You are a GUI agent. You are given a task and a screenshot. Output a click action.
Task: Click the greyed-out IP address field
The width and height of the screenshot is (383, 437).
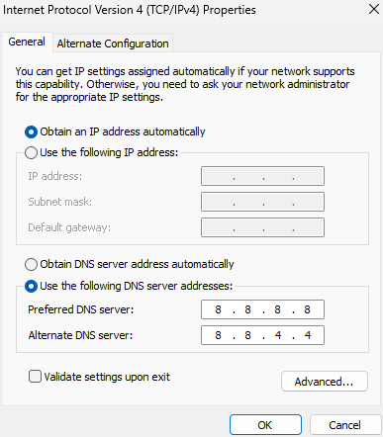point(262,176)
